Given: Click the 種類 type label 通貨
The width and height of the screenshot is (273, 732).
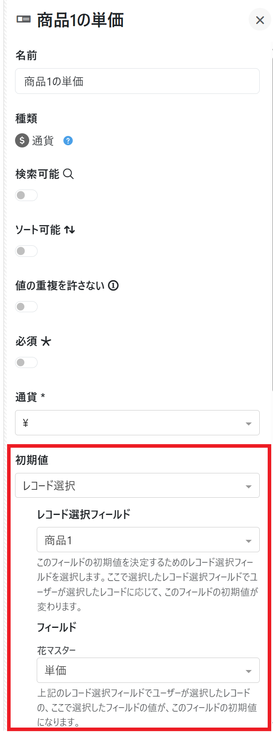Looking at the screenshot, I should click(43, 141).
